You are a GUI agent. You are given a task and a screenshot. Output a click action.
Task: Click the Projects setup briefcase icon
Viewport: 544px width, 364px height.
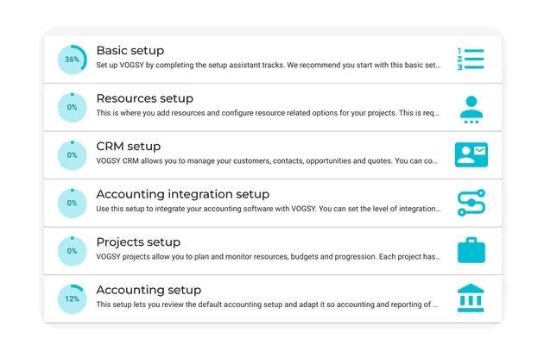[471, 250]
